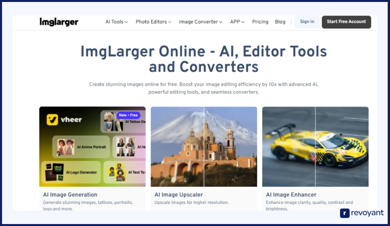The image size is (390, 226).
Task: Click the Imglarger logo
Action: (59, 22)
